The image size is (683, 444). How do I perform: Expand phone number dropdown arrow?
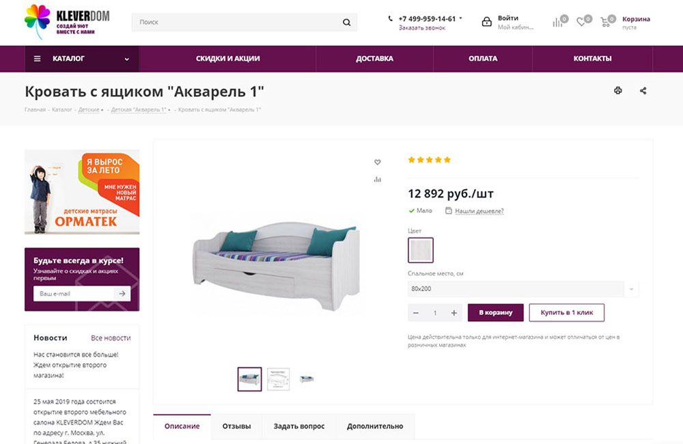coord(461,18)
